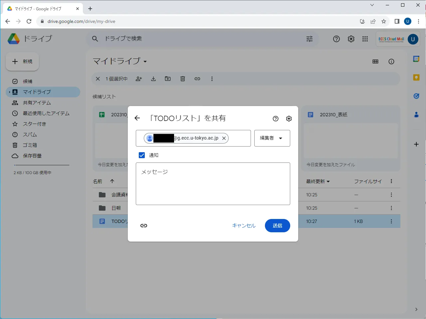Click the search options filter icon
Image resolution: width=426 pixels, height=319 pixels.
pyautogui.click(x=310, y=39)
